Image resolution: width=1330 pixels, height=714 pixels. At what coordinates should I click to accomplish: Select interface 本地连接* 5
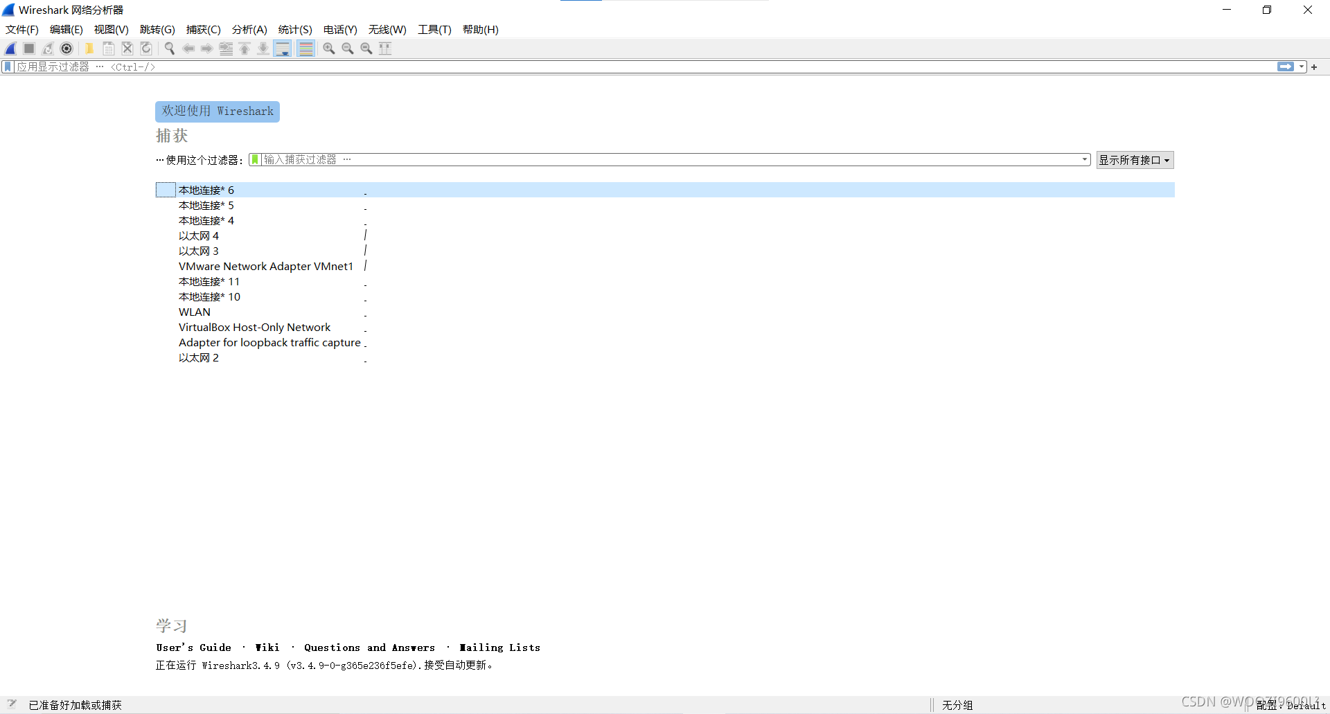tap(665, 205)
